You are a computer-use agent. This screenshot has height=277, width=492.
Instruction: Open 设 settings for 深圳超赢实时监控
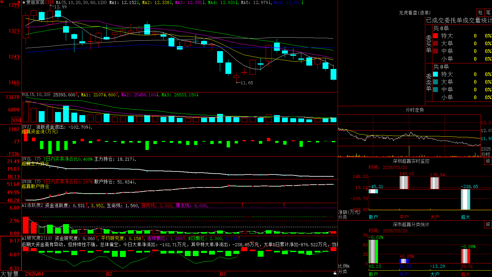pyautogui.click(x=488, y=161)
